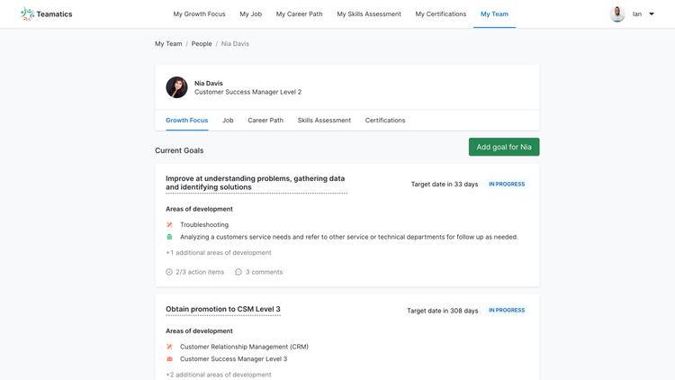This screenshot has height=380, width=675.
Task: Click the Troubleshooting skill tools icon
Action: click(169, 224)
